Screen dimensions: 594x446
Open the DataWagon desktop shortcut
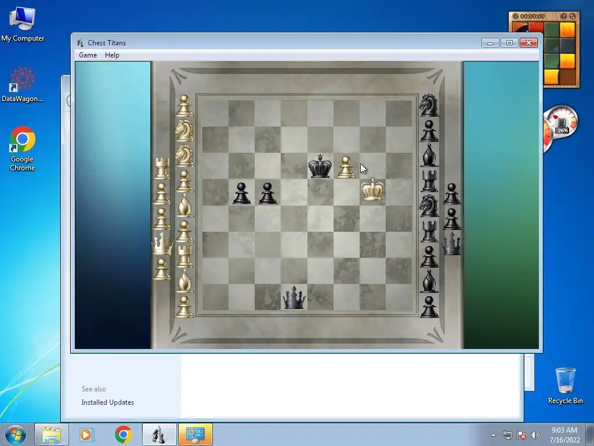point(23,85)
